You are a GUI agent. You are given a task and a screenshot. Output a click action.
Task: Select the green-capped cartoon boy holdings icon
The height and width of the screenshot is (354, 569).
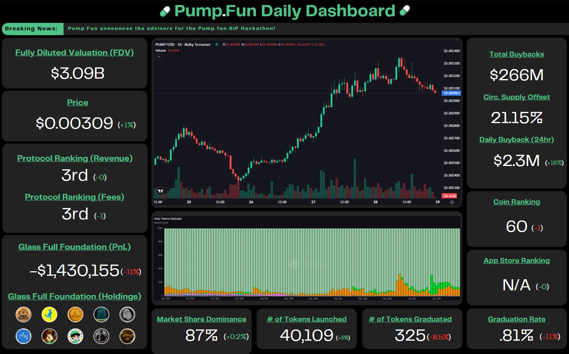click(x=75, y=336)
